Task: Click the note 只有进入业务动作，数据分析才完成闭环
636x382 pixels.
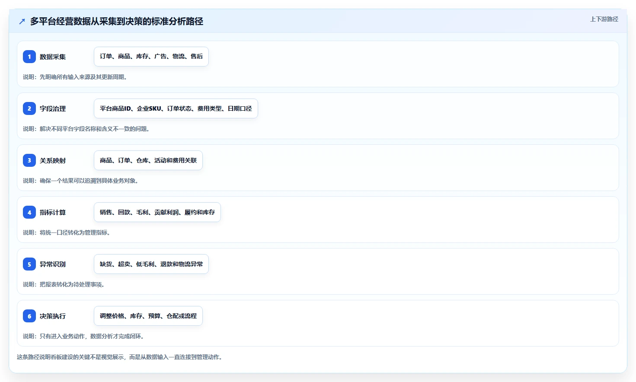Action: click(x=83, y=336)
